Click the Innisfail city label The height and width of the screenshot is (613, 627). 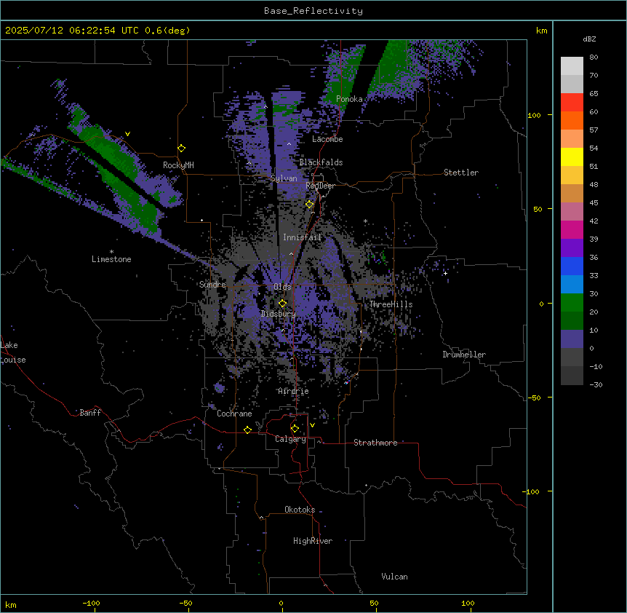pos(302,237)
